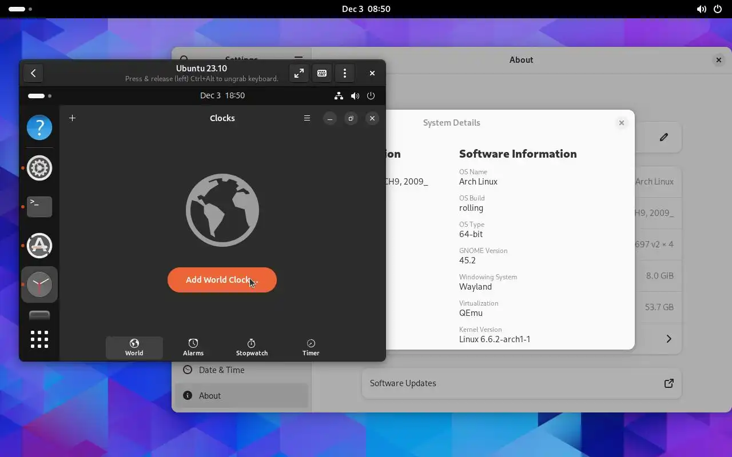Image resolution: width=732 pixels, height=457 pixels.
Task: Click the globe illustration in Clocks
Action: point(222,210)
